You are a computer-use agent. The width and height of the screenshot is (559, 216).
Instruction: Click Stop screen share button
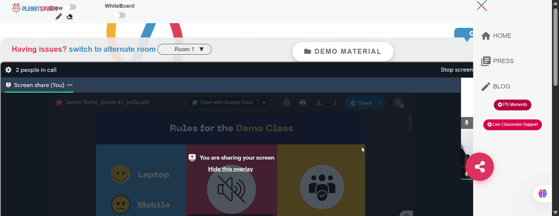click(457, 69)
